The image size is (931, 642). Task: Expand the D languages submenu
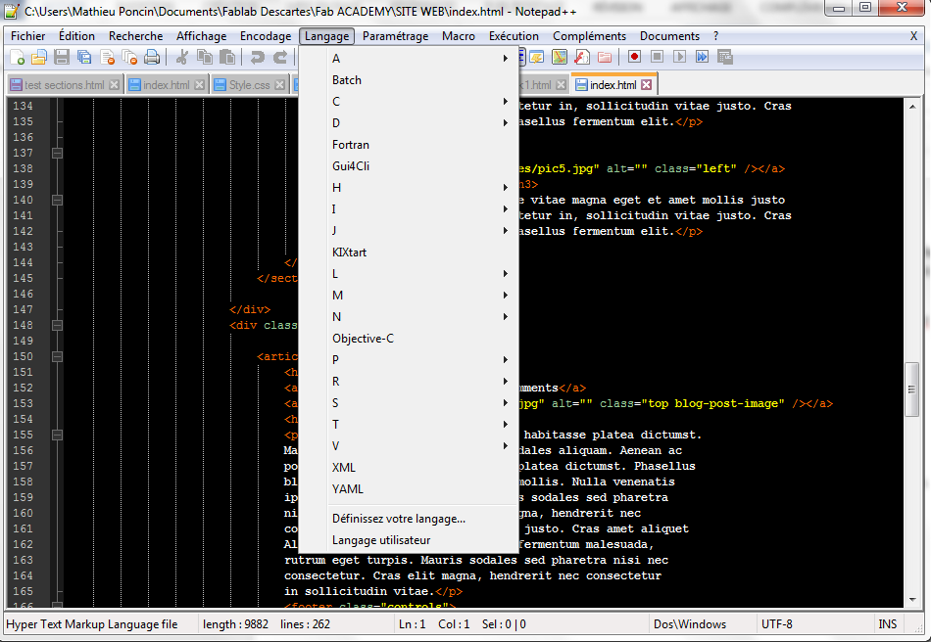409,122
